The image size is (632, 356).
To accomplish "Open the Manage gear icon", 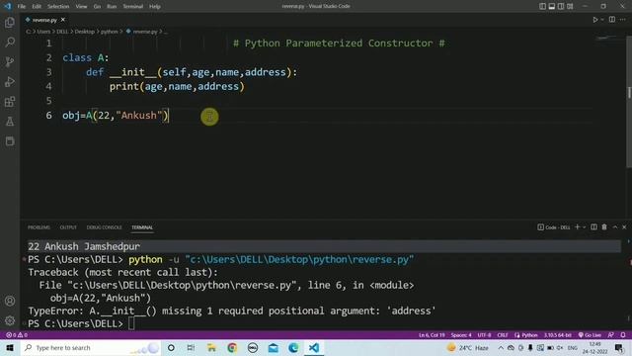I will pyautogui.click(x=10, y=320).
